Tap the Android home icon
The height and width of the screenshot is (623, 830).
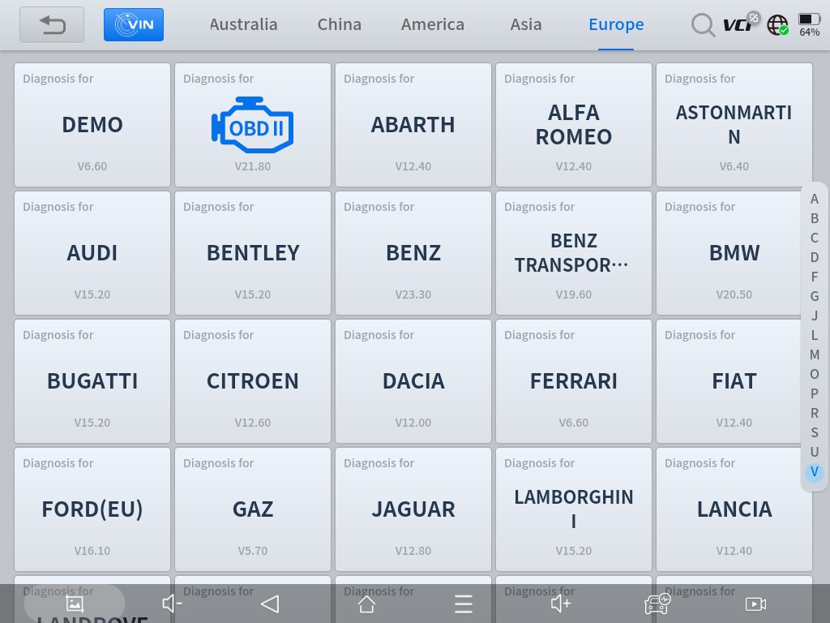366,604
